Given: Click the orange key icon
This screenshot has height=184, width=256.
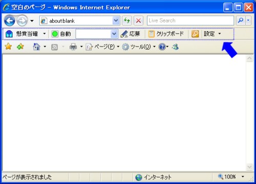Looking at the screenshot, I should pyautogui.click(x=195, y=34).
